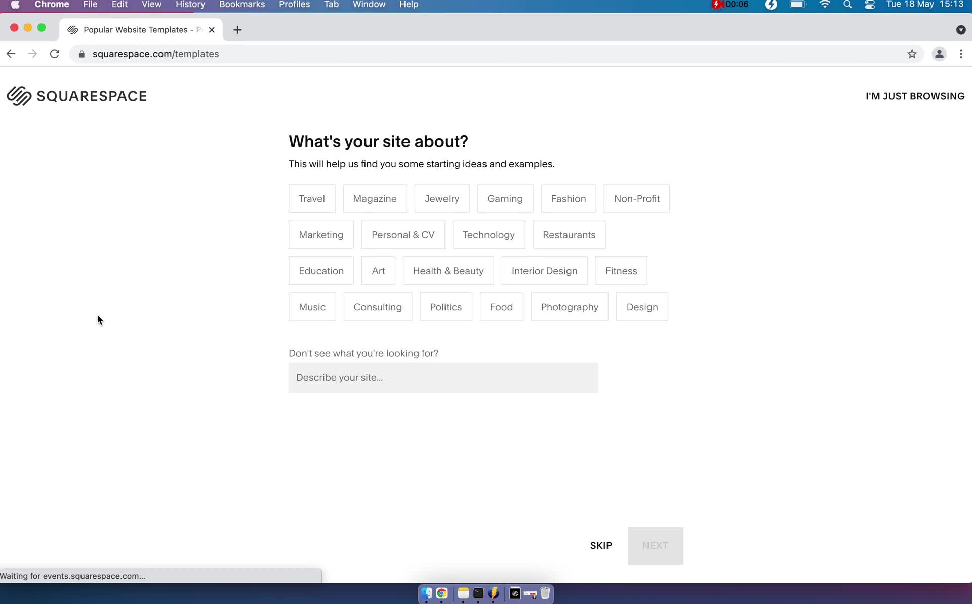Open Notes from the dock
Screen dimensions: 972x604
click(463, 593)
